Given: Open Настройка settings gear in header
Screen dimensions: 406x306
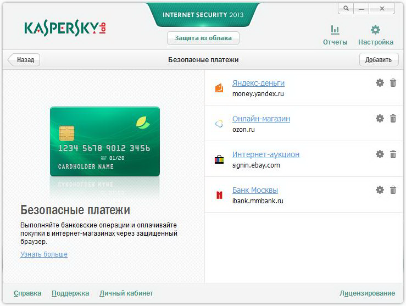Looking at the screenshot, I should tap(375, 30).
